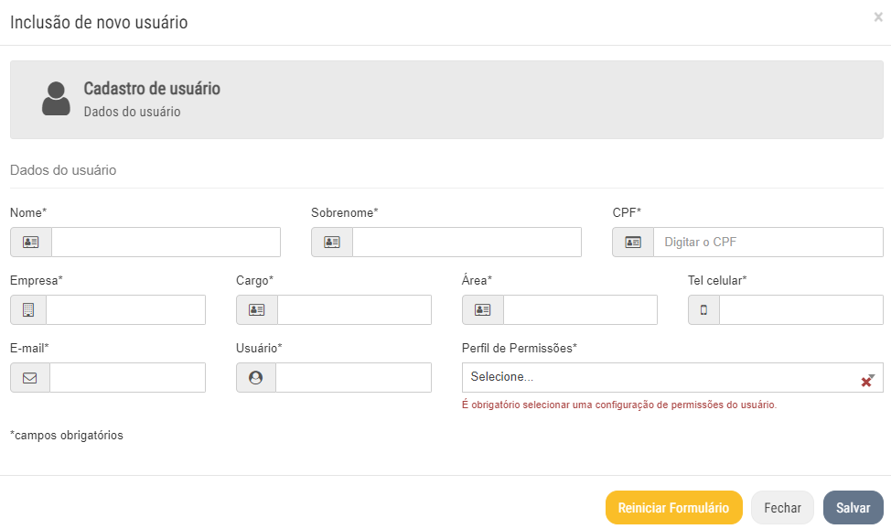Click the ID card icon beside Sobrenome

[x=332, y=243]
